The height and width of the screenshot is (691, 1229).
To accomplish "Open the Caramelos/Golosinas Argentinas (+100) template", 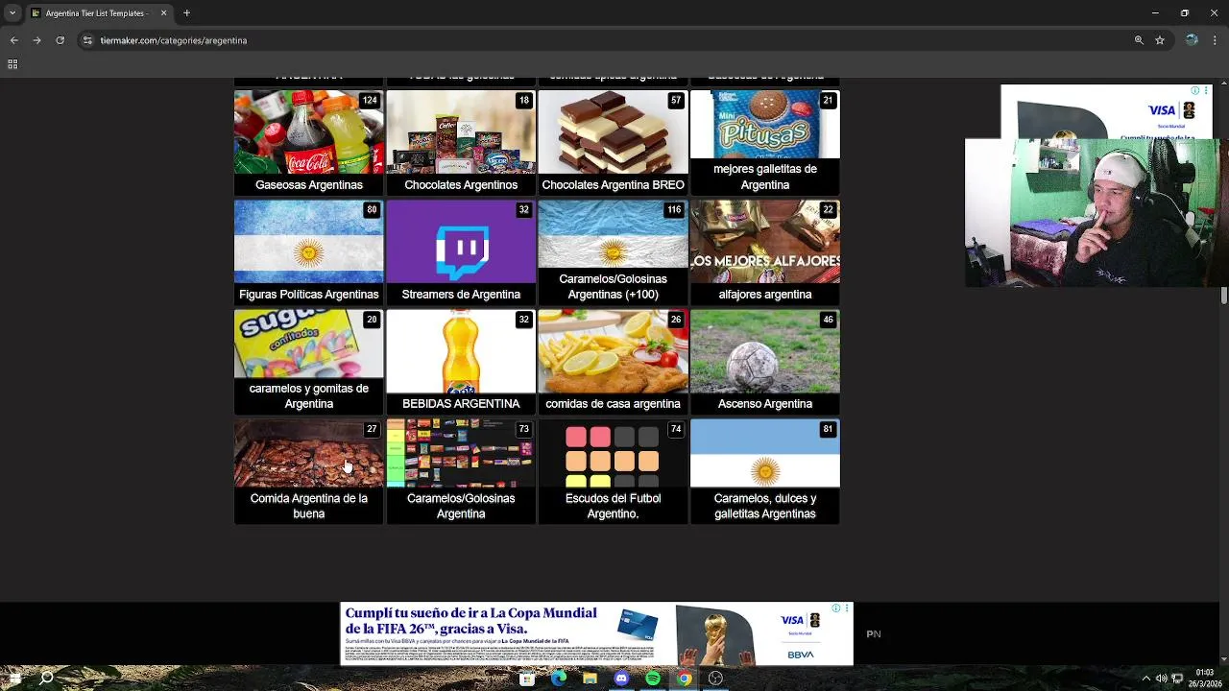I will pos(613,252).
